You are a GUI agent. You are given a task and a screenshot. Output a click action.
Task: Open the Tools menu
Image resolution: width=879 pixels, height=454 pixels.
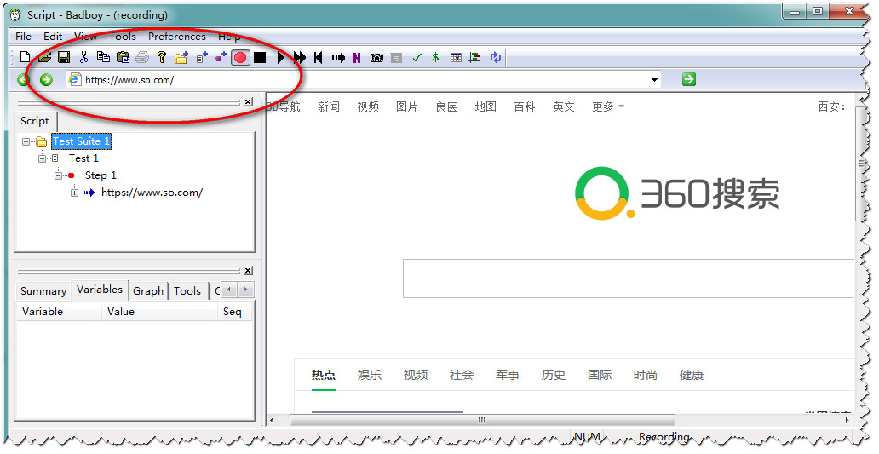(x=123, y=36)
